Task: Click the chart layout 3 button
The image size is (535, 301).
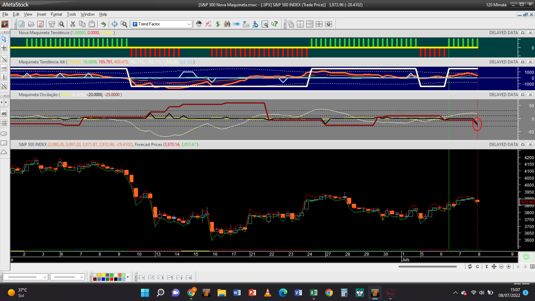Action: pos(160,277)
